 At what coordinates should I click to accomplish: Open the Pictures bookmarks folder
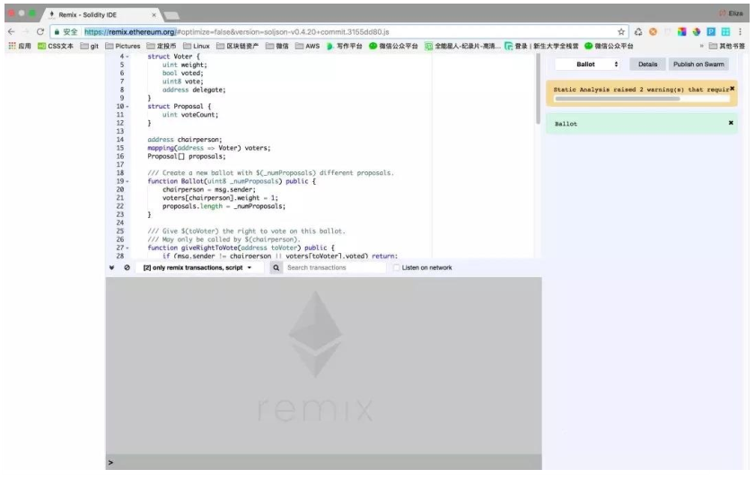pyautogui.click(x=122, y=46)
